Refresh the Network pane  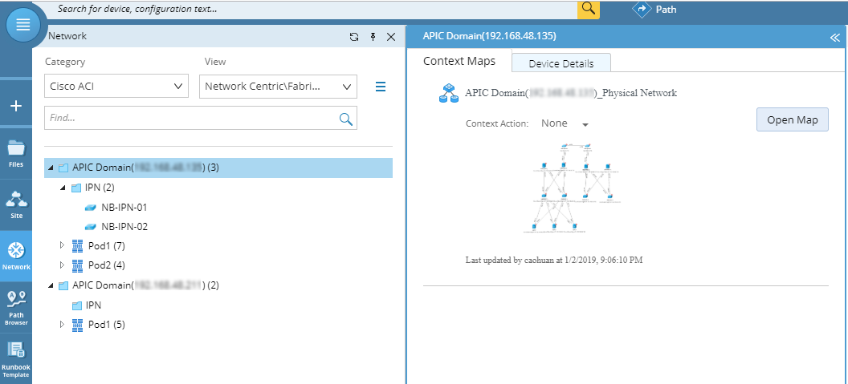click(353, 37)
